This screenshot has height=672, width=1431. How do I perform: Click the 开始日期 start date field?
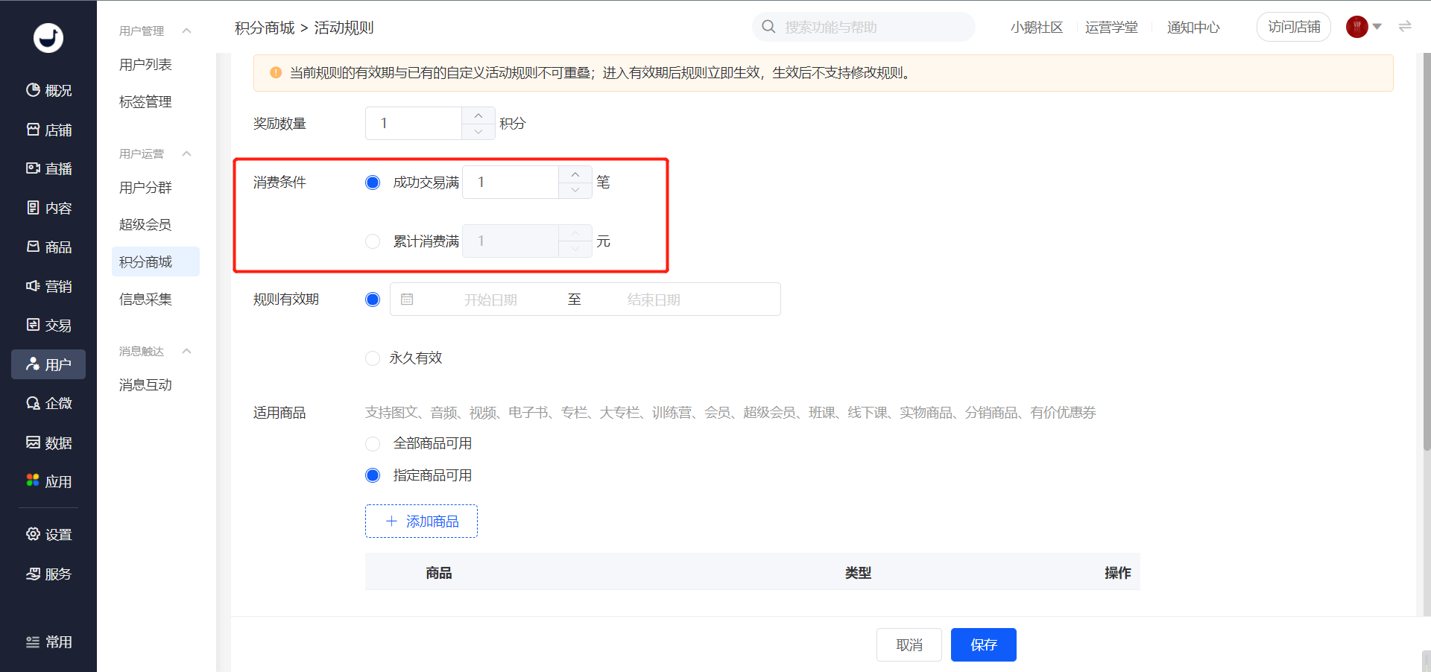(490, 299)
